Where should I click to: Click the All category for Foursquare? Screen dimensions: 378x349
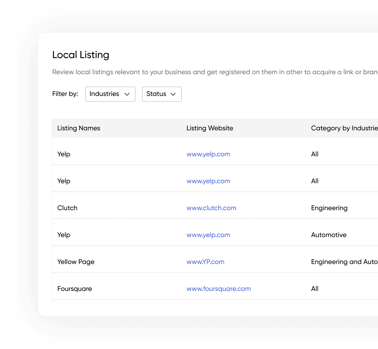(x=315, y=289)
